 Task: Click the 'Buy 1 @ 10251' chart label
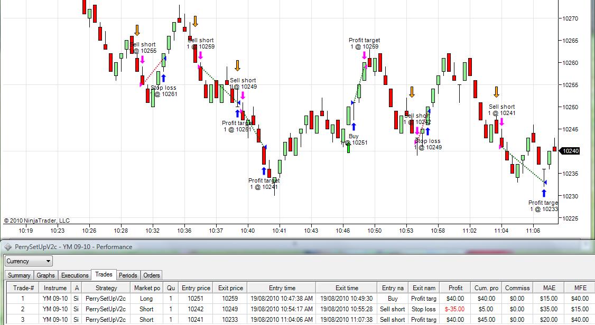(355, 139)
